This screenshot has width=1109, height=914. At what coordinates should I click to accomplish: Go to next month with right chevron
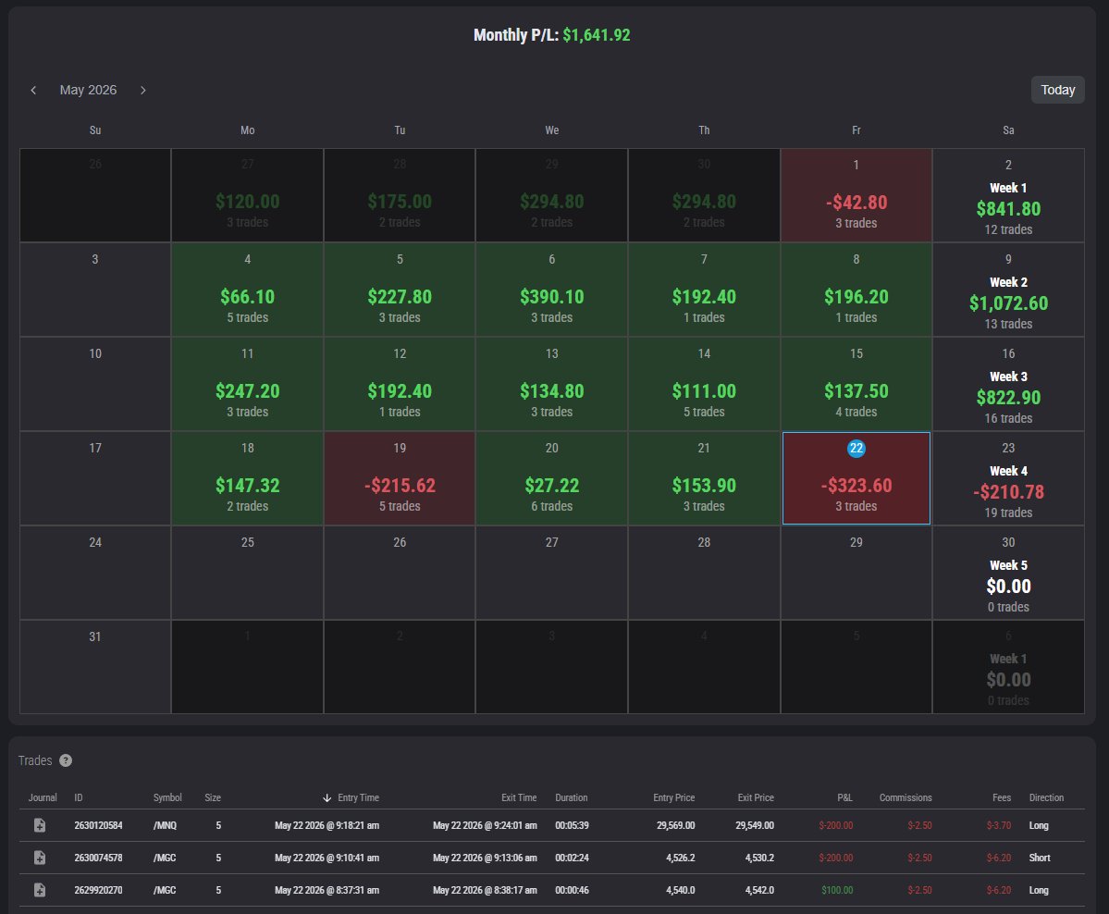tap(142, 90)
